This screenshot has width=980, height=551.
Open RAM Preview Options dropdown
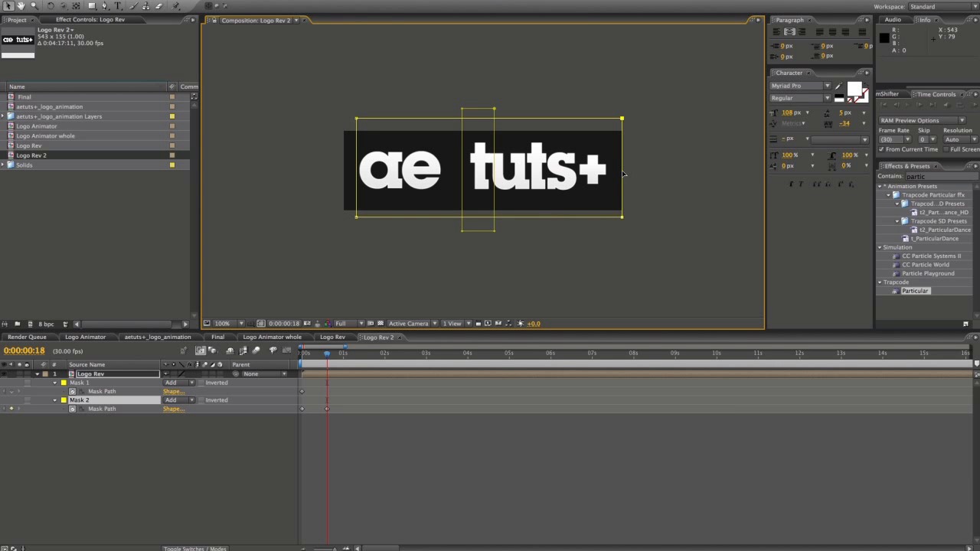point(922,120)
